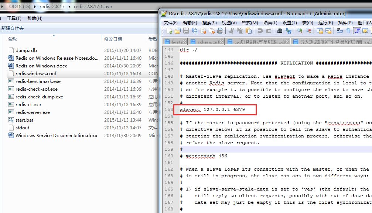The width and height of the screenshot is (372, 213).
Task: Open Explorer's 工具(T) menu
Action: [x=14, y=18]
